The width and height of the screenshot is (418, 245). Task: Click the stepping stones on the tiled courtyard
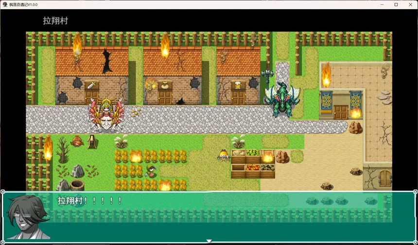[385, 97]
